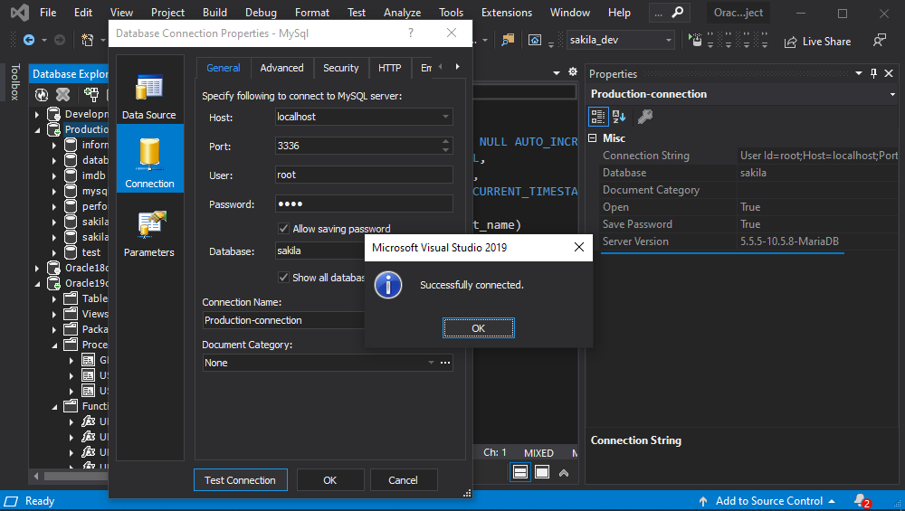Open the Data Source page

149,96
